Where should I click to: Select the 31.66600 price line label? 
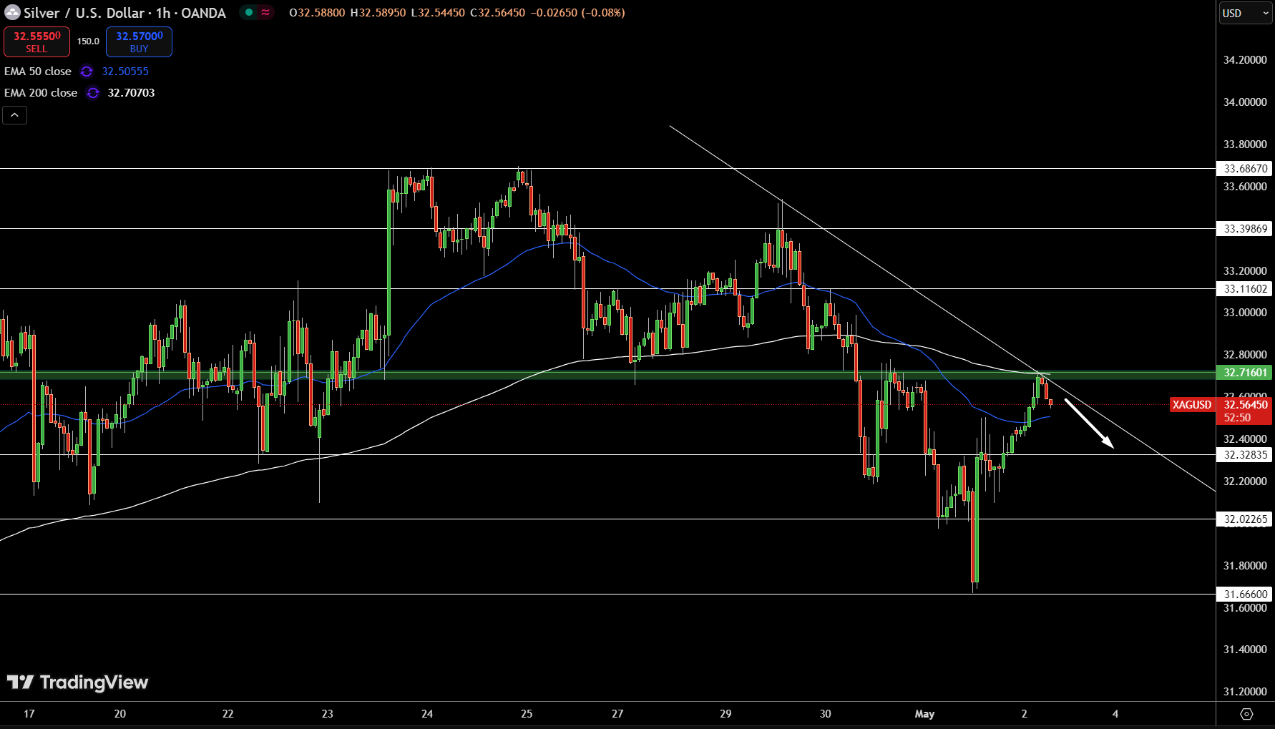(x=1245, y=595)
